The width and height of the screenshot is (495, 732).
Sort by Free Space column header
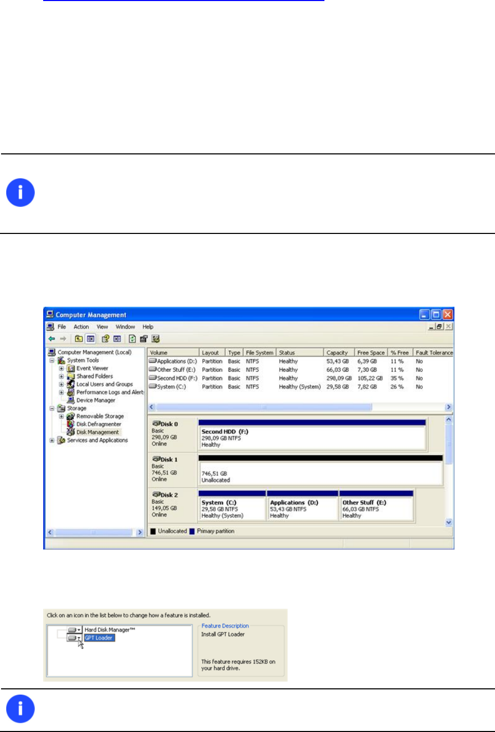pos(371,352)
